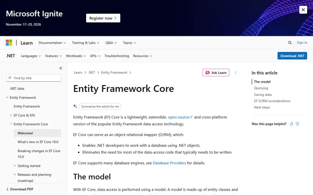Click Download PDF

point(22,189)
